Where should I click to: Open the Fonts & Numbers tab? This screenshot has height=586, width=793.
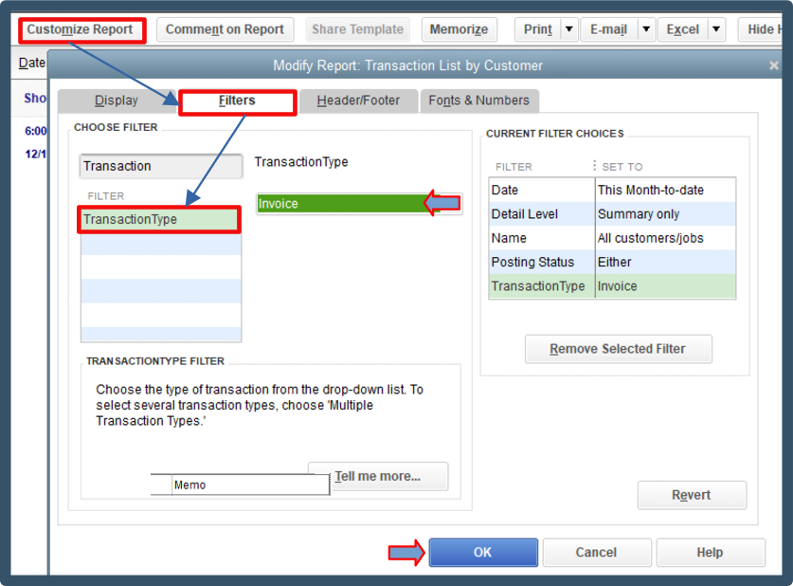pos(479,101)
